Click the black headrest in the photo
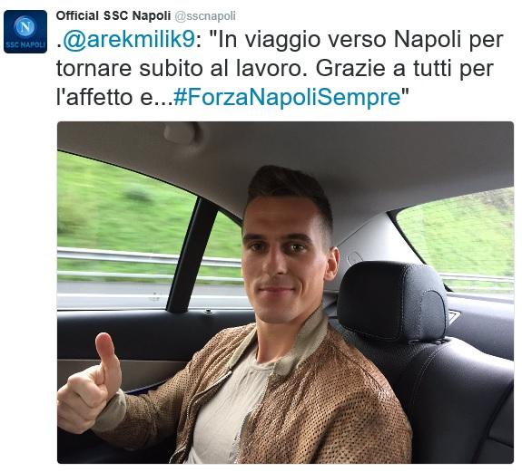Screen dimensions: 522x472 [391, 301]
